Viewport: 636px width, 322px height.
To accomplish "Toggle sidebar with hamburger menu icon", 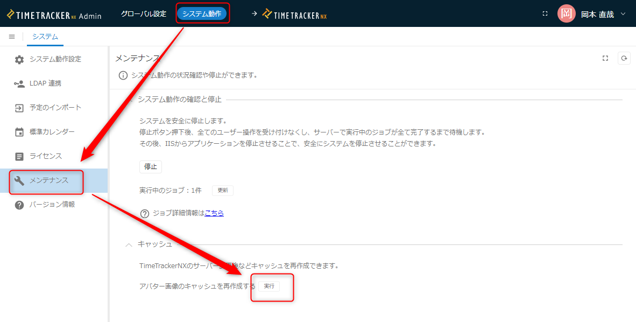I will click(x=12, y=37).
